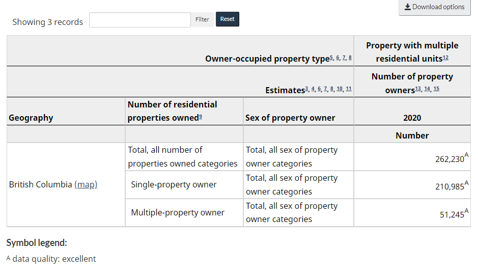The image size is (478, 274).
Task: Open footnote 15 after property owners
Action: click(436, 89)
